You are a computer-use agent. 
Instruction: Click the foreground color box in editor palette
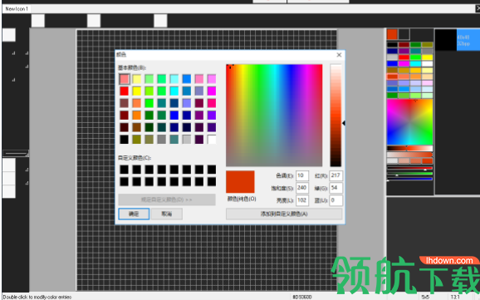[392, 34]
